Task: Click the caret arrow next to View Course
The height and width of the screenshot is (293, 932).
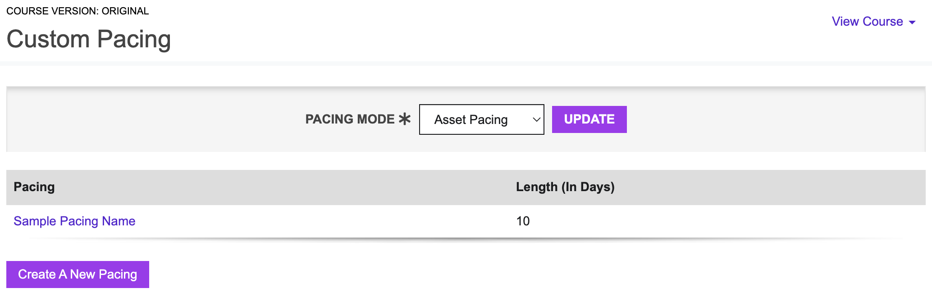Action: click(912, 23)
